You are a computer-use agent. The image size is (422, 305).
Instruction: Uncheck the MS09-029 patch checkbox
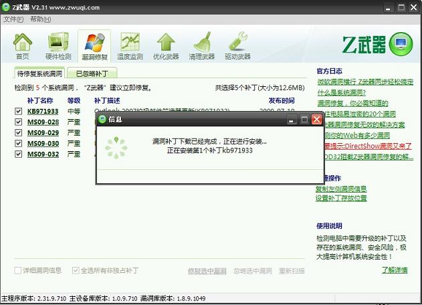(18, 132)
